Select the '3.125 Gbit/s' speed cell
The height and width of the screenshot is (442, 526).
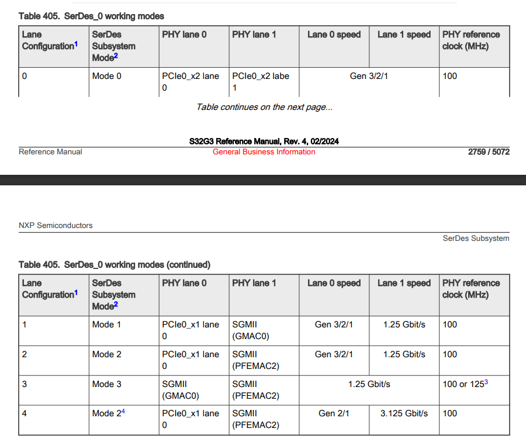pos(404,420)
